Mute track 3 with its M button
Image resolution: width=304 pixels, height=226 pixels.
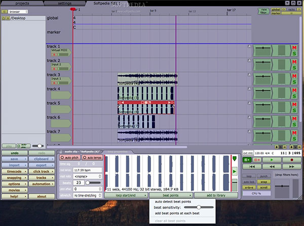click(294, 76)
